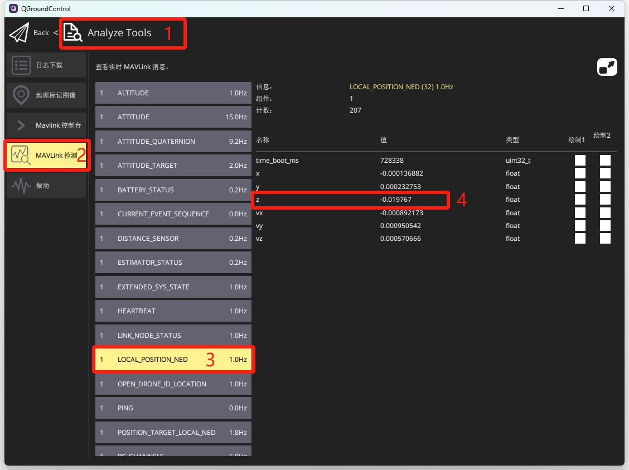The image size is (629, 470).
Task: Open Mavlink 控制台 console page
Action: click(46, 125)
